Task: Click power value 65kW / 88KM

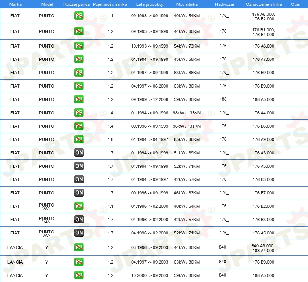Action: (x=187, y=139)
